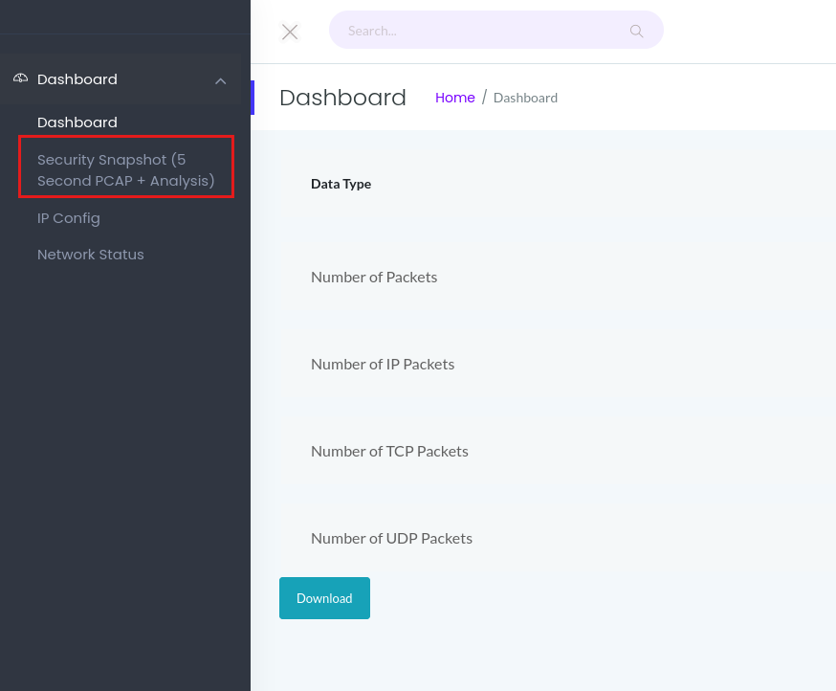Close the sidebar with the X icon

click(x=290, y=32)
